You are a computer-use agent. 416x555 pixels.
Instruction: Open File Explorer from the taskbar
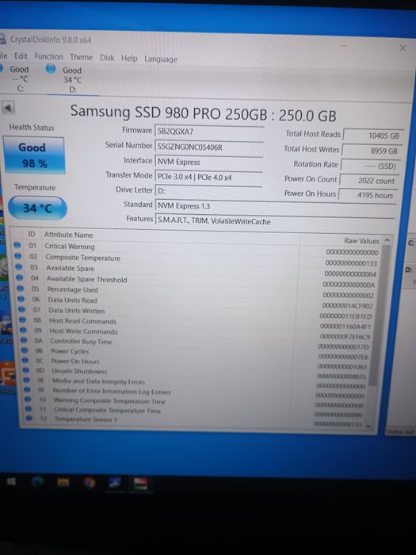tap(63, 482)
